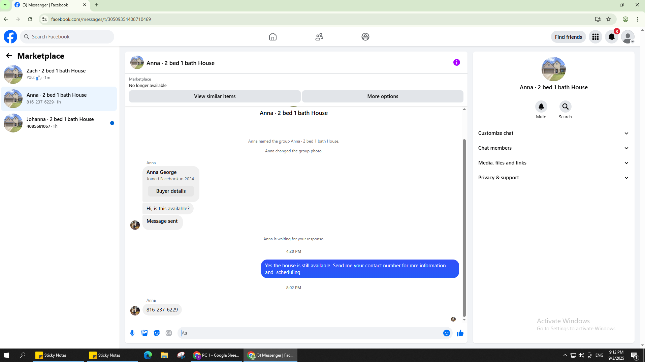The height and width of the screenshot is (362, 645).
Task: Reload the page in browser
Action: tap(30, 19)
